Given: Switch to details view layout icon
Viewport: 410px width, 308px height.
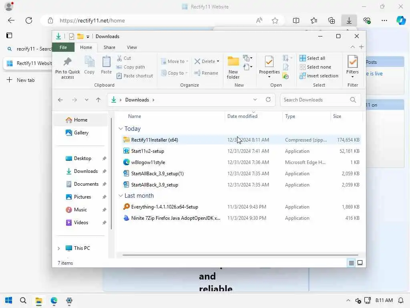Looking at the screenshot, I should [352, 263].
